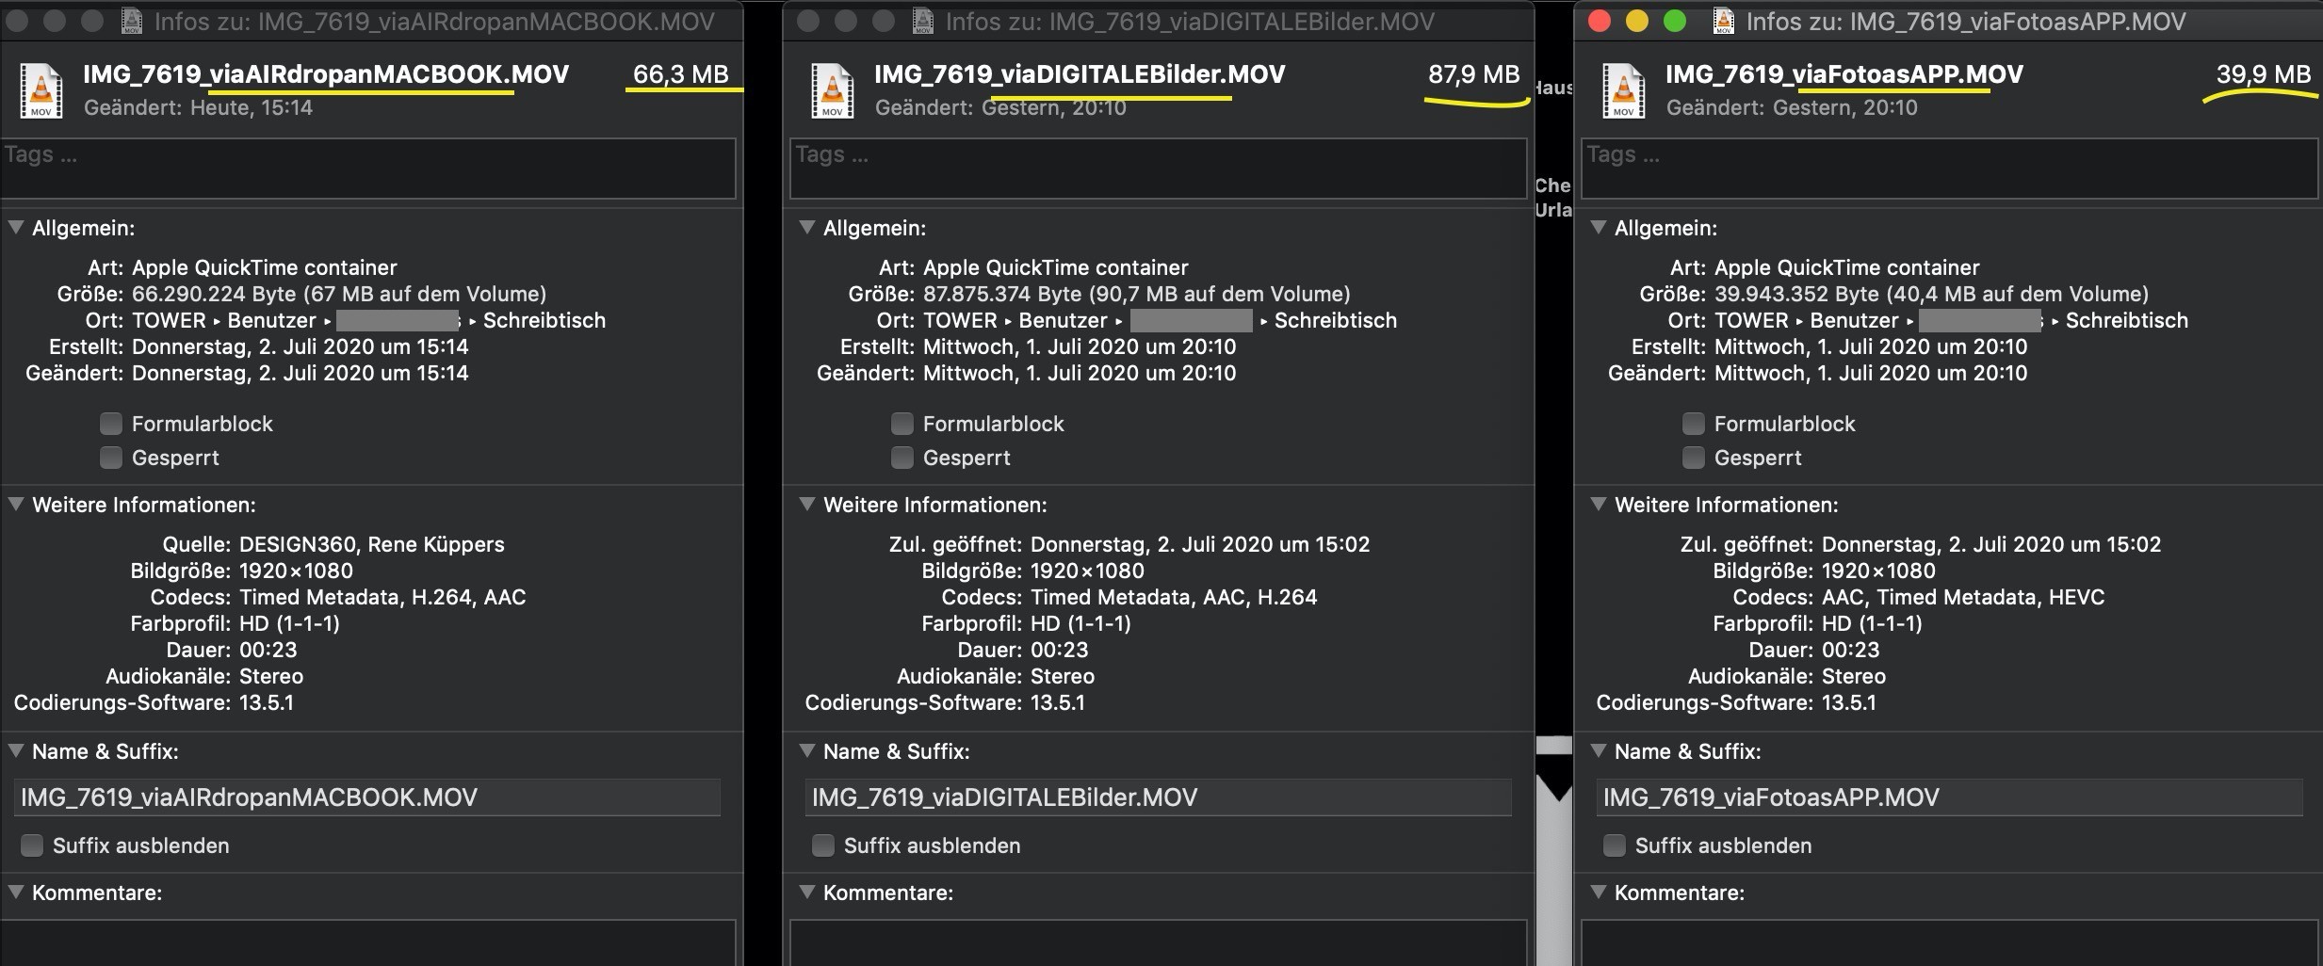Click filename field IMG_7619_viaAIRdropanMACBOOK.MOV
The width and height of the screenshot is (2323, 966).
(367, 797)
